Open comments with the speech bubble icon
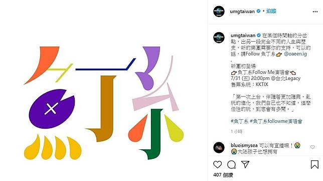Image resolution: width=323 pixels, height=181 pixels. pos(231,164)
